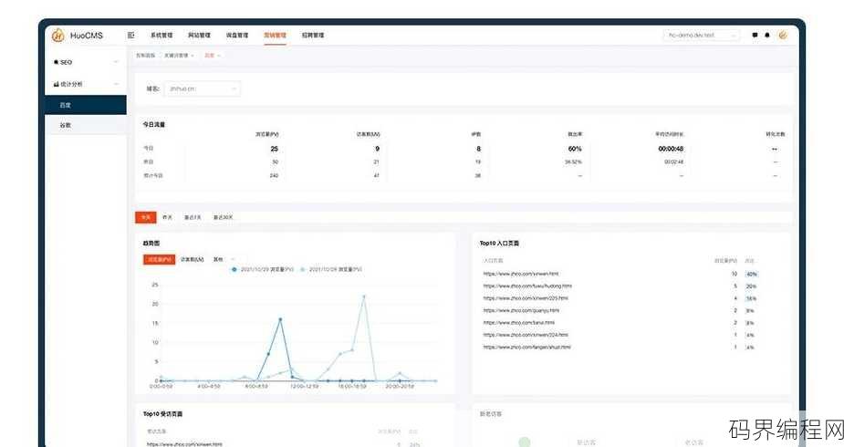Click the SEO sidebar icon
The width and height of the screenshot is (844, 447).
tap(56, 62)
